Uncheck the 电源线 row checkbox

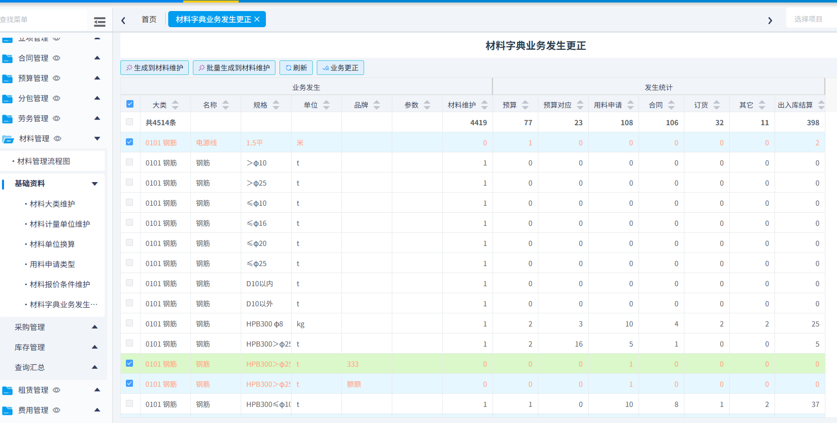pos(129,142)
